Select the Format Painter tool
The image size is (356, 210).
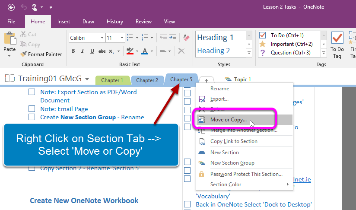41,54
